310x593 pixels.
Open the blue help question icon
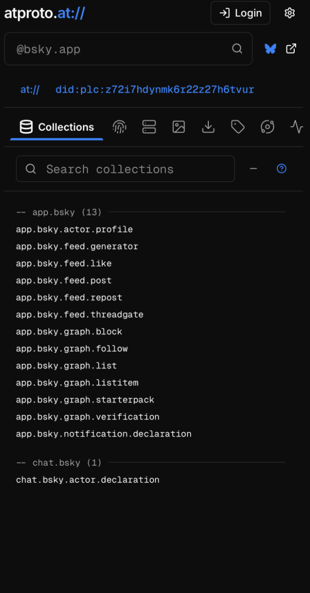(x=282, y=169)
